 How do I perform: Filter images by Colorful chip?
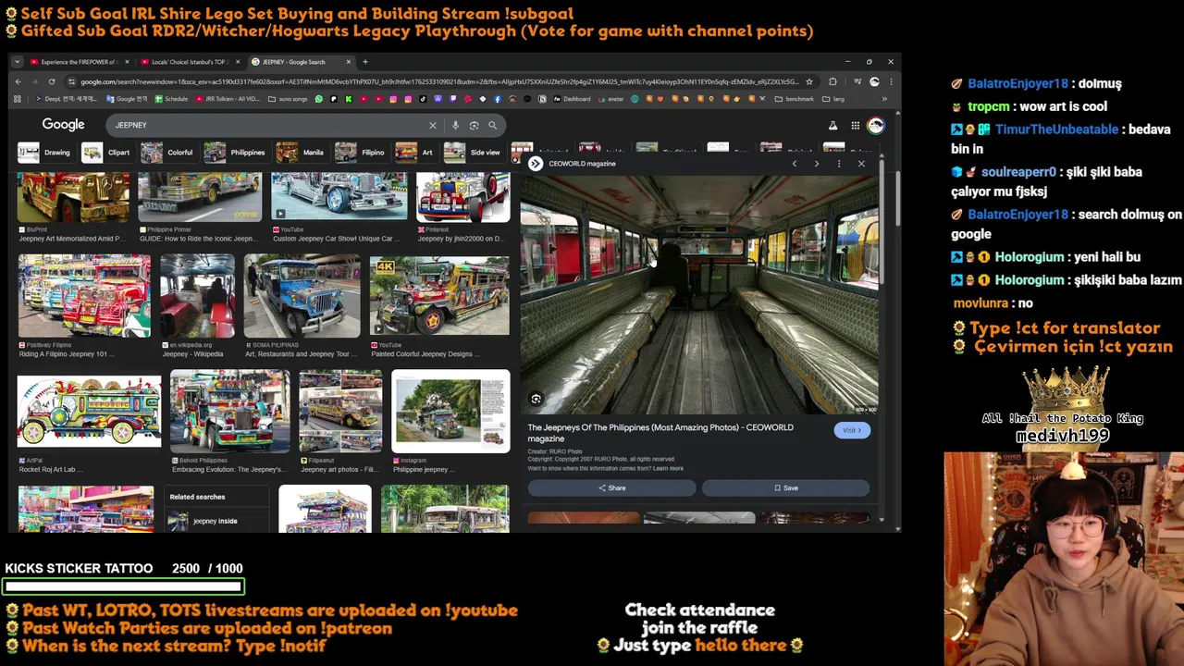[167, 153]
